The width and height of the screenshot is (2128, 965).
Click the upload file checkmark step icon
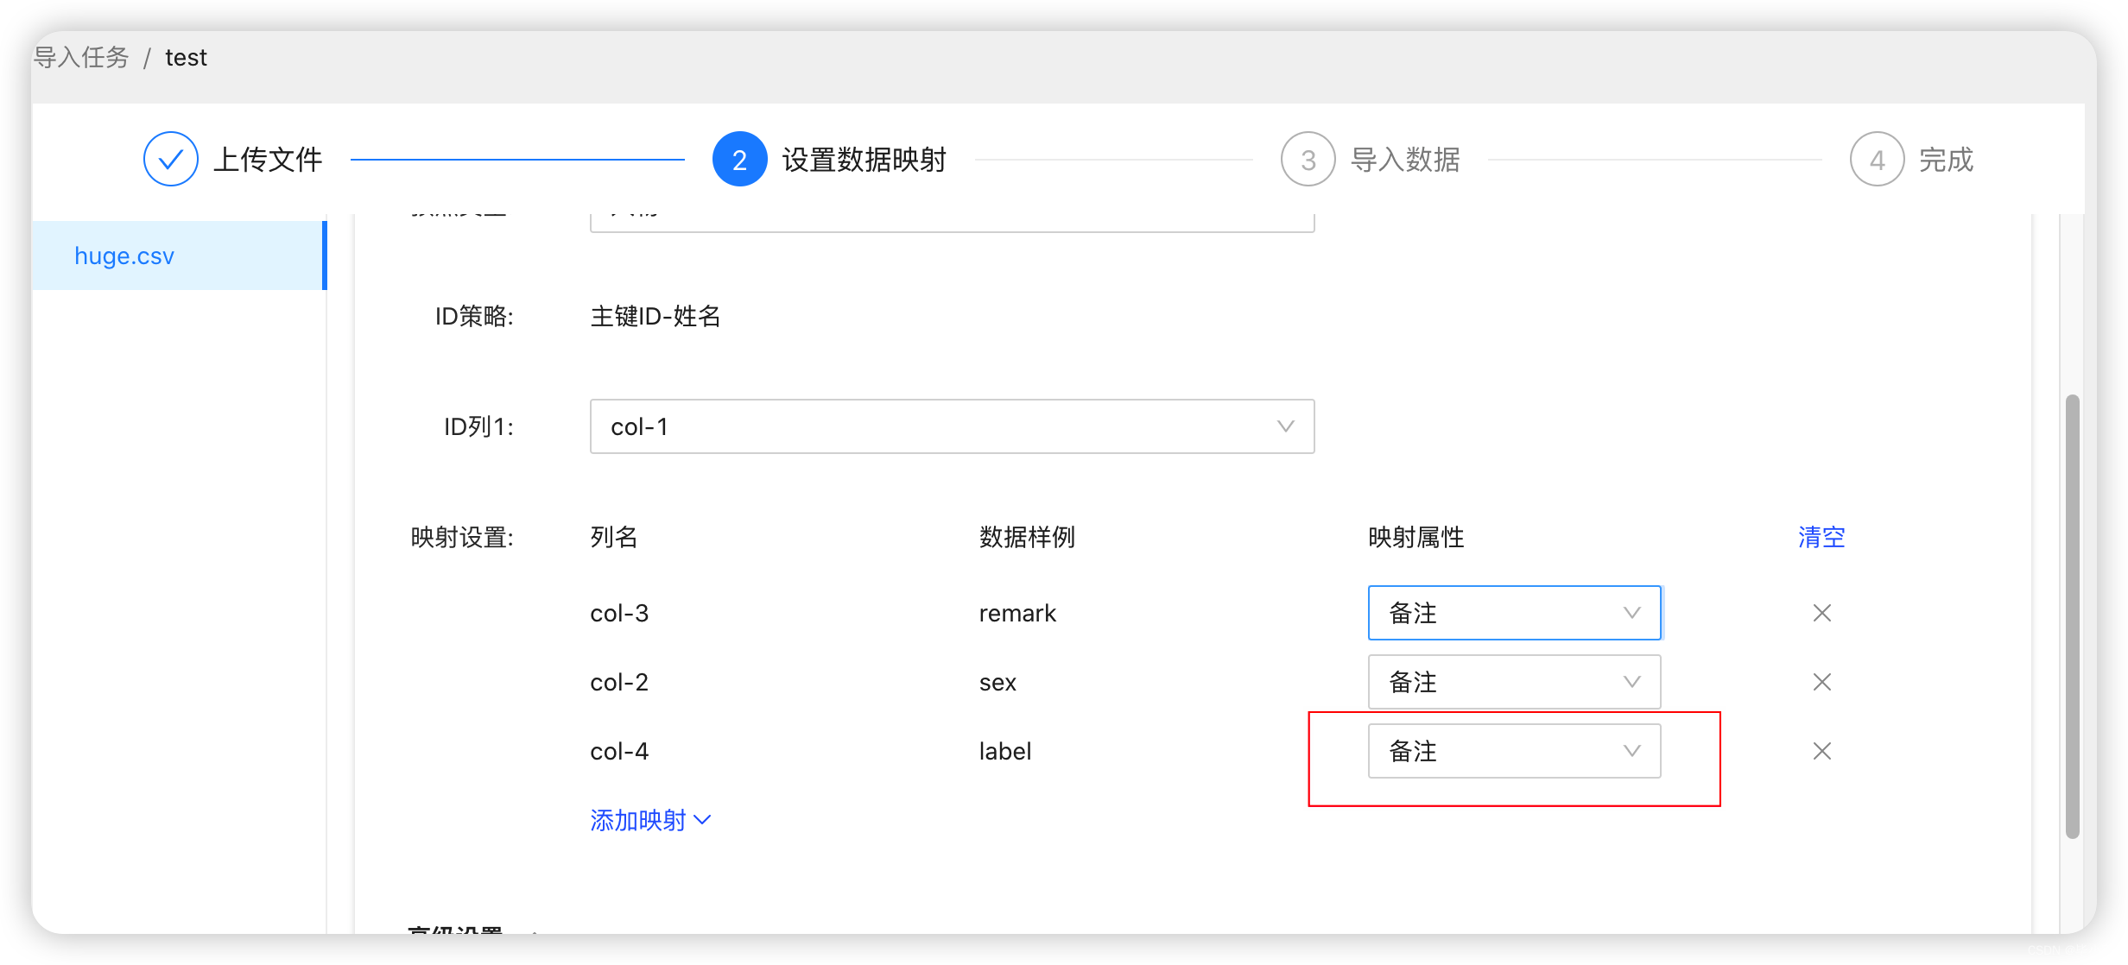[170, 160]
